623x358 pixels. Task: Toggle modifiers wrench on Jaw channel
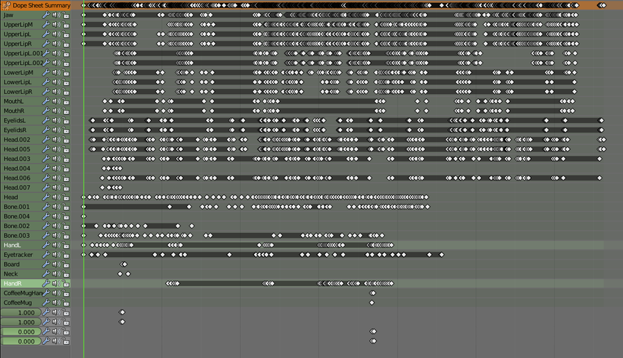[x=46, y=15]
